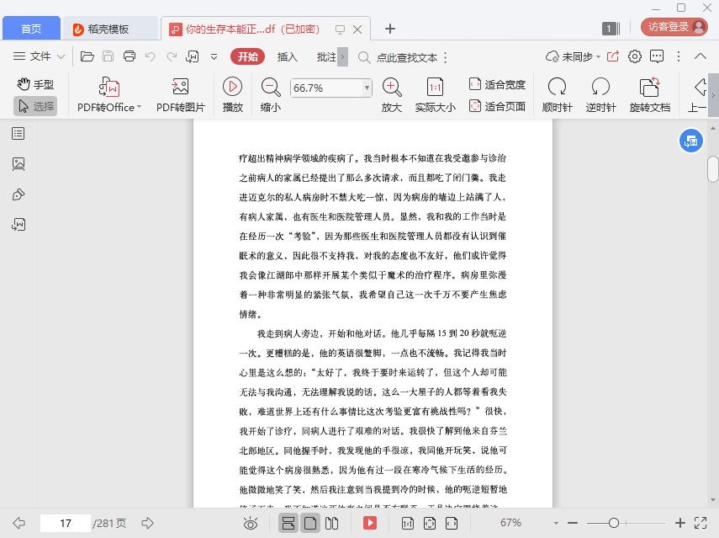Open the 文件 menu dropdown
This screenshot has height=538, width=719.
point(40,56)
